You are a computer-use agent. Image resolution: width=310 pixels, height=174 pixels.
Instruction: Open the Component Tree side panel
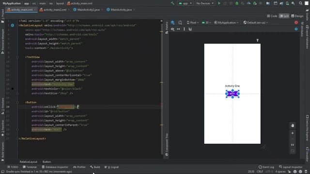click(167, 145)
